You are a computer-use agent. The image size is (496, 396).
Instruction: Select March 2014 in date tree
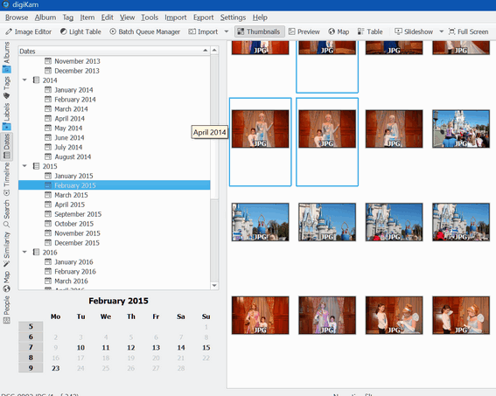coord(71,108)
